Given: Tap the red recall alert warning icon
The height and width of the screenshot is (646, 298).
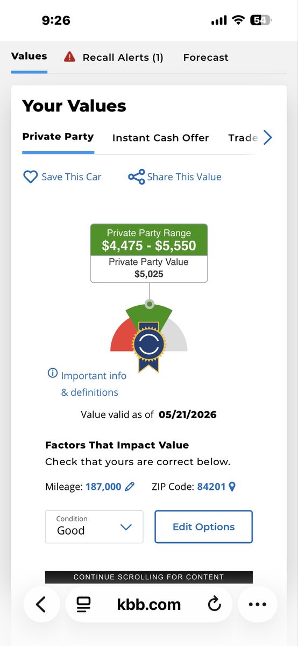Looking at the screenshot, I should point(69,57).
